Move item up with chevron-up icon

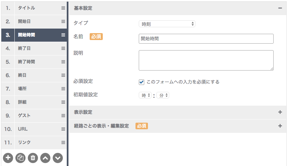tap(45, 158)
